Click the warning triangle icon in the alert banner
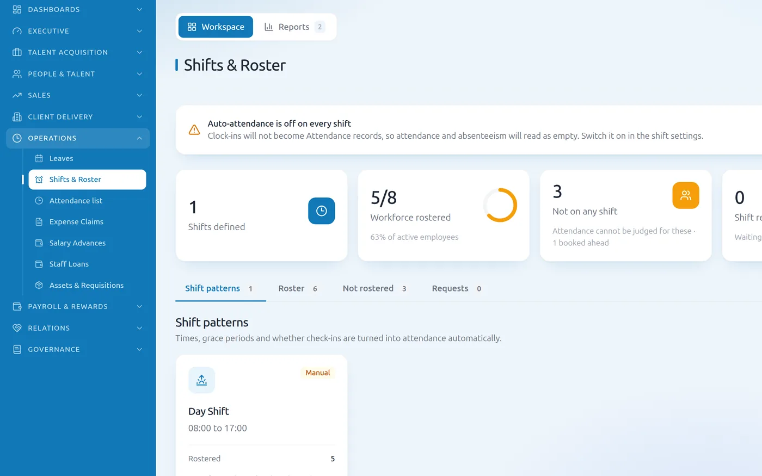This screenshot has width=762, height=476. [194, 130]
